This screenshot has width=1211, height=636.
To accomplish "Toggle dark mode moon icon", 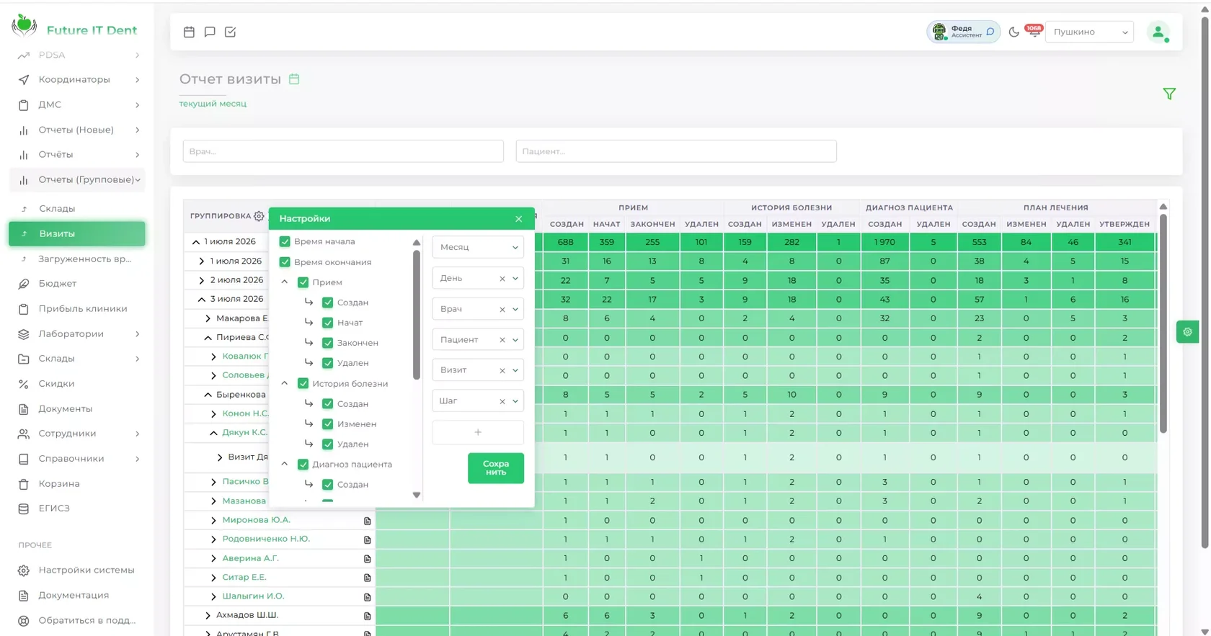I will (x=1013, y=32).
